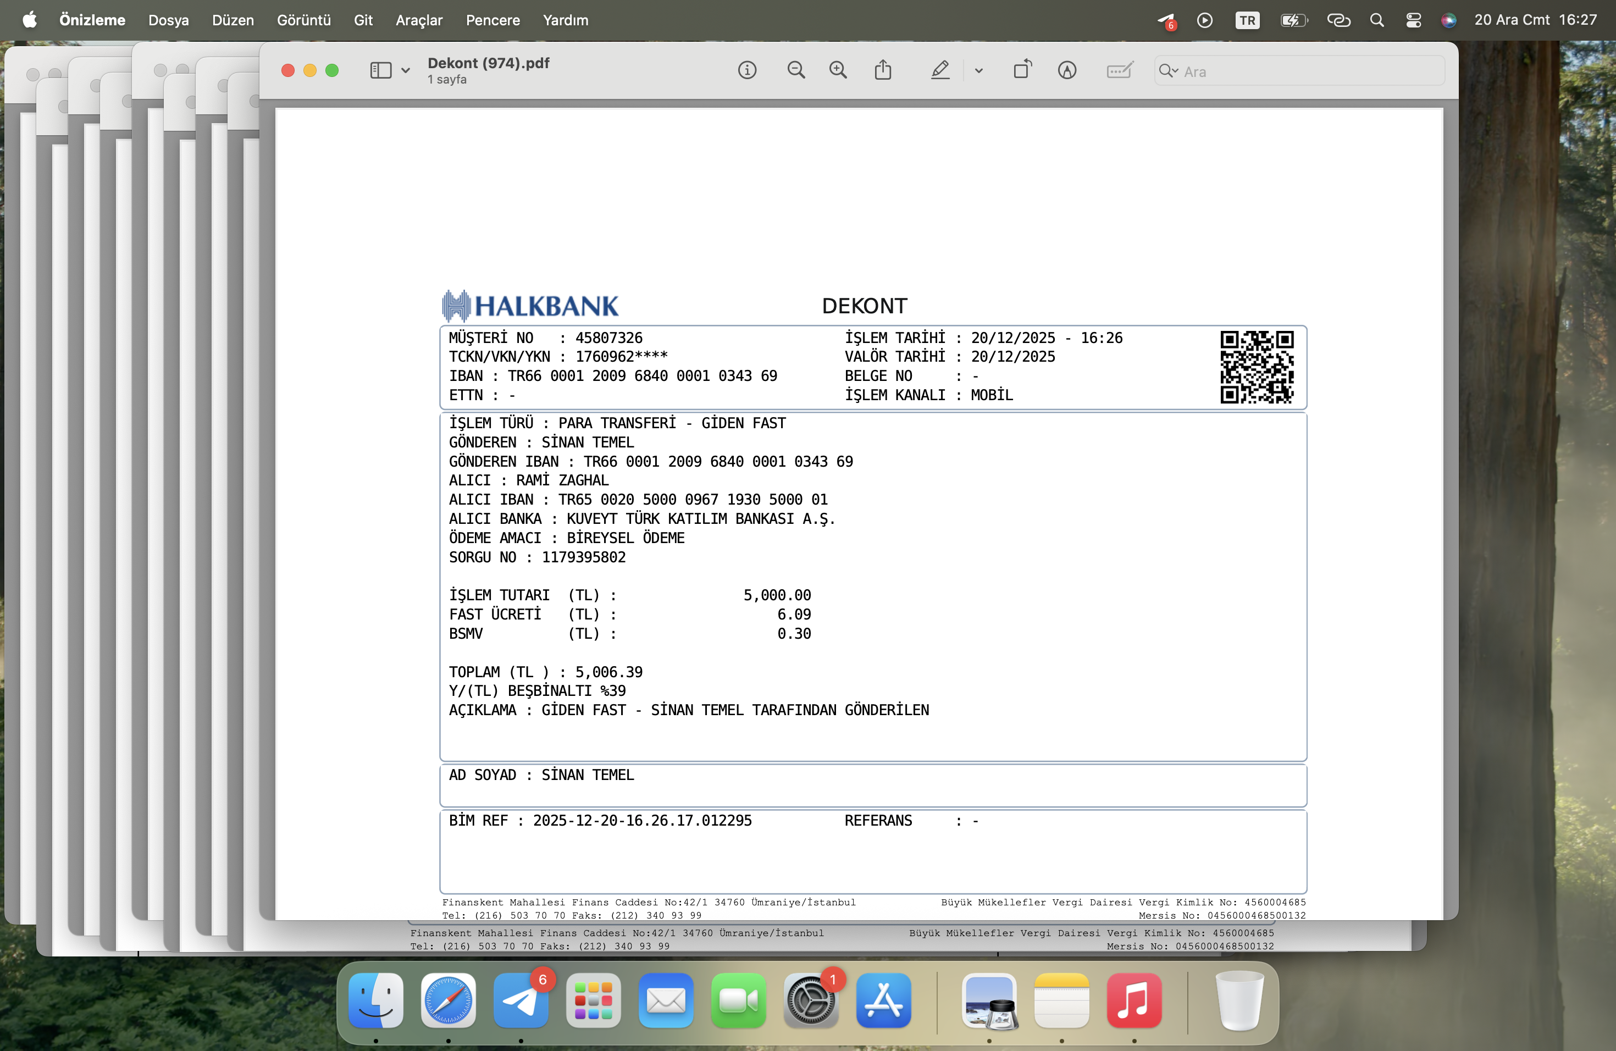Open Mail from the Dock
This screenshot has width=1616, height=1051.
coord(666,1000)
